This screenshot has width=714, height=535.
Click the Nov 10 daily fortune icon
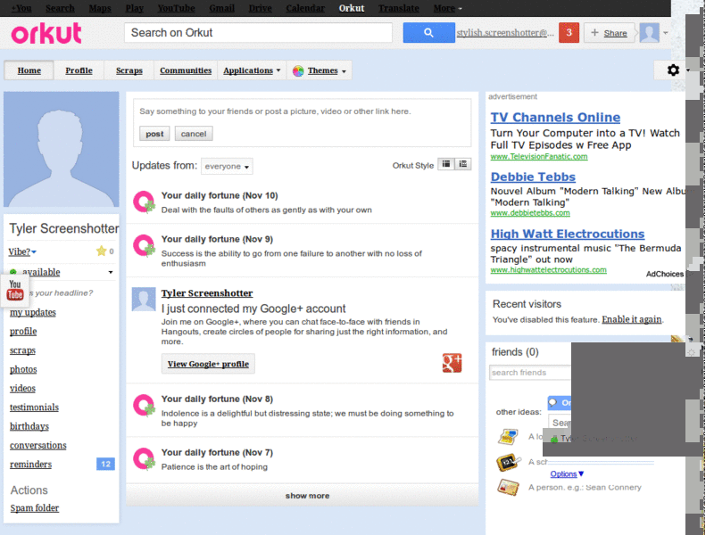click(x=144, y=202)
